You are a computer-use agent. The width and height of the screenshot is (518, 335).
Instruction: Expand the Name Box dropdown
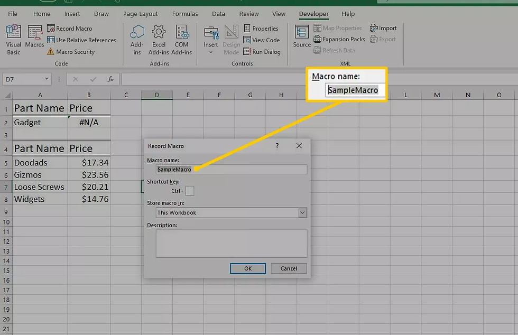[x=47, y=79]
